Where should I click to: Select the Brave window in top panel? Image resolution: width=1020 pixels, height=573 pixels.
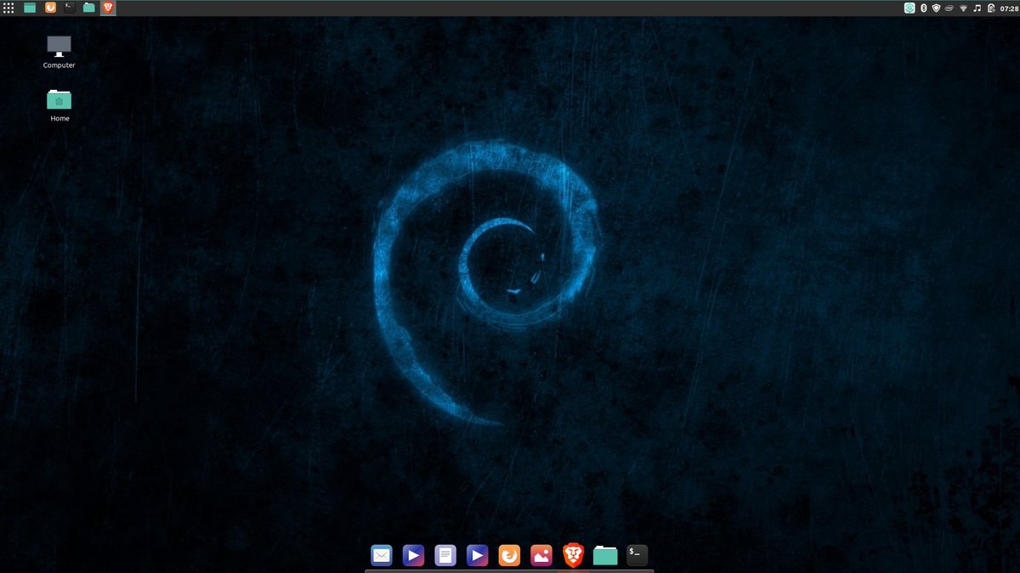[108, 8]
